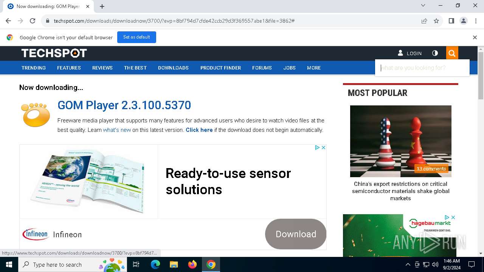Open the GOM Player 2.3.100.5370 title link
Image resolution: width=484 pixels, height=272 pixels.
click(x=124, y=105)
